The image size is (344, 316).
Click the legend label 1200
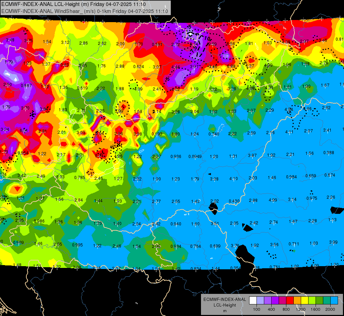pos(300,309)
